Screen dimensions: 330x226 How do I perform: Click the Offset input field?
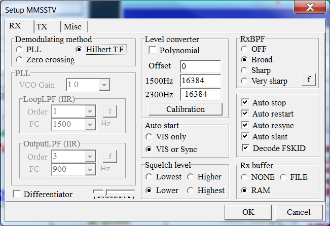200,66
